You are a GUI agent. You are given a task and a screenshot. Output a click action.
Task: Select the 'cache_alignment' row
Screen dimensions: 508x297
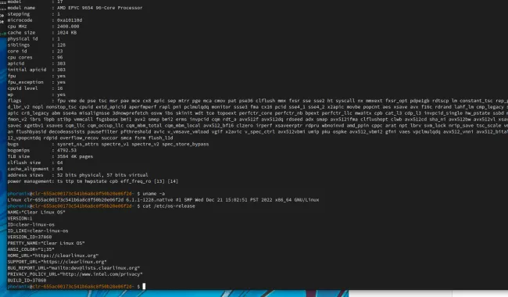click(x=35, y=169)
